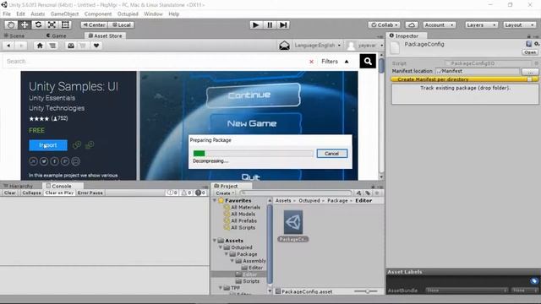
Task: Select the Rotate tool
Action: click(x=38, y=24)
